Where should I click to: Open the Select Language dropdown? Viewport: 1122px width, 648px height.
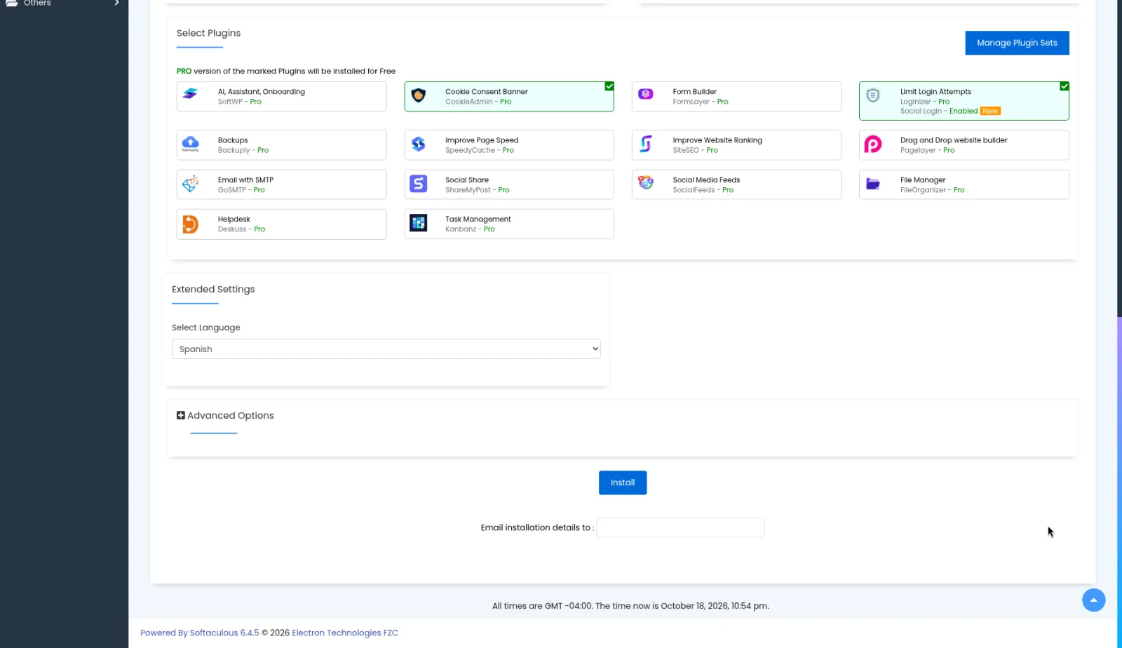coord(386,349)
